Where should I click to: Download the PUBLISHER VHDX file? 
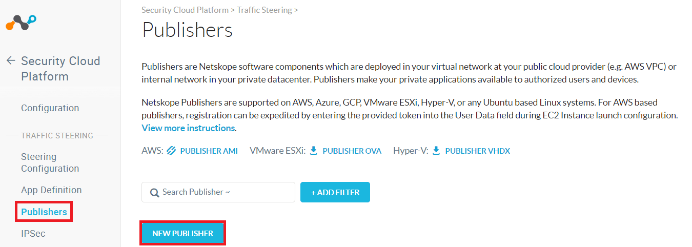click(478, 151)
